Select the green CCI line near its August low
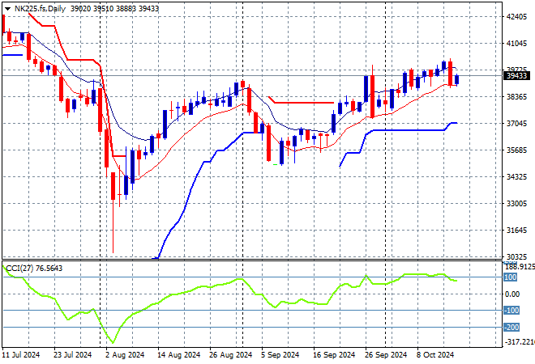 coord(113,341)
